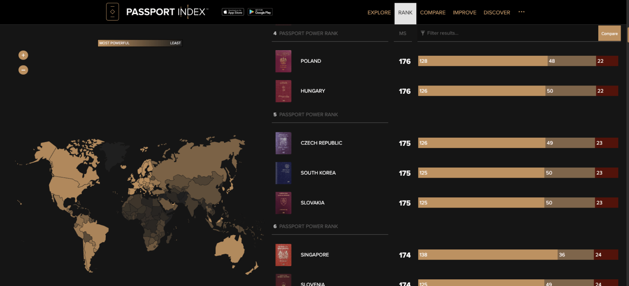Select the Singapore passport cover
This screenshot has height=286, width=629.
pos(283,255)
